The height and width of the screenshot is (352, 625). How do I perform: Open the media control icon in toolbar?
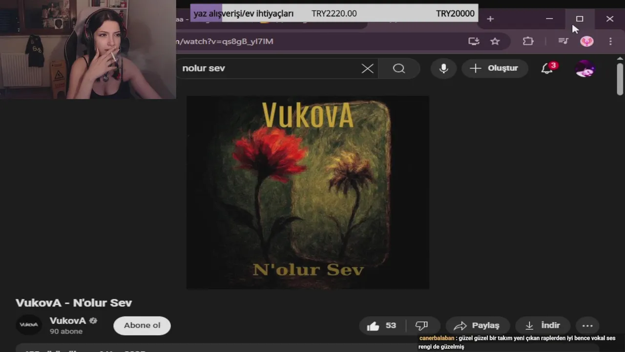(x=563, y=42)
